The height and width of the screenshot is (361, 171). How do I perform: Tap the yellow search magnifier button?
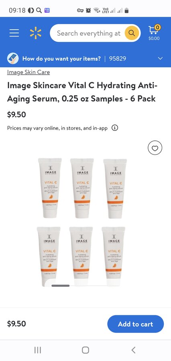point(132,33)
